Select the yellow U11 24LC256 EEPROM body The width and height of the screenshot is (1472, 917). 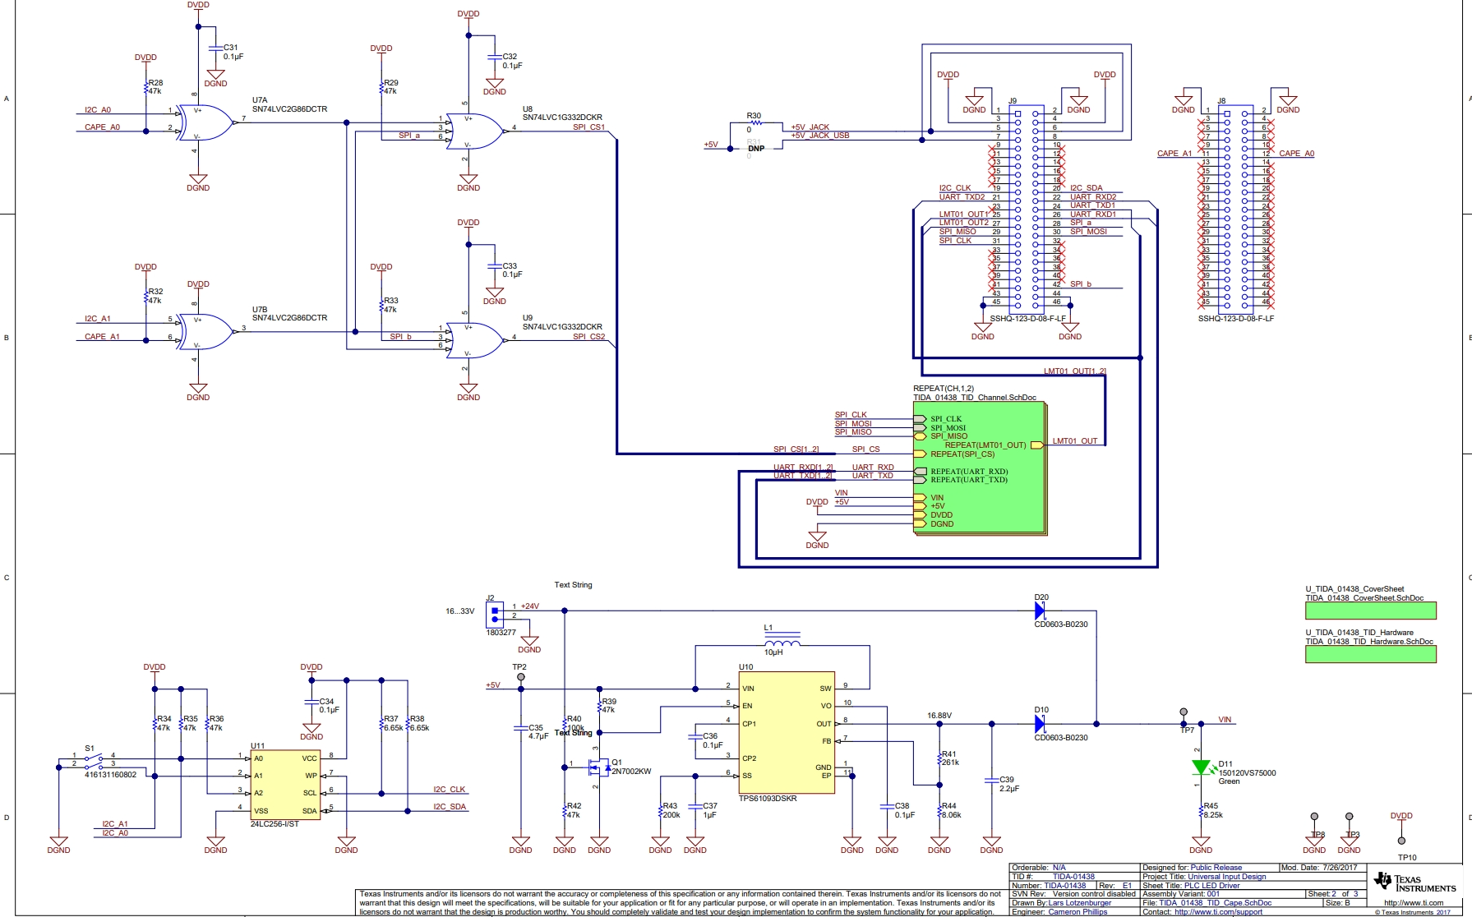[x=285, y=784]
